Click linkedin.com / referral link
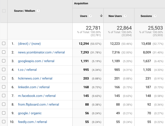 (34, 87)
